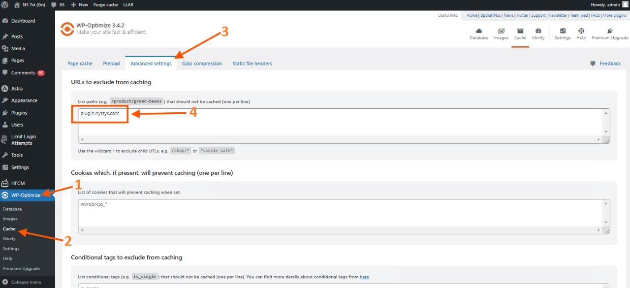Viewport: 630px width, 288px height.
Task: Click the URLs to exclude textarea
Action: (344, 126)
